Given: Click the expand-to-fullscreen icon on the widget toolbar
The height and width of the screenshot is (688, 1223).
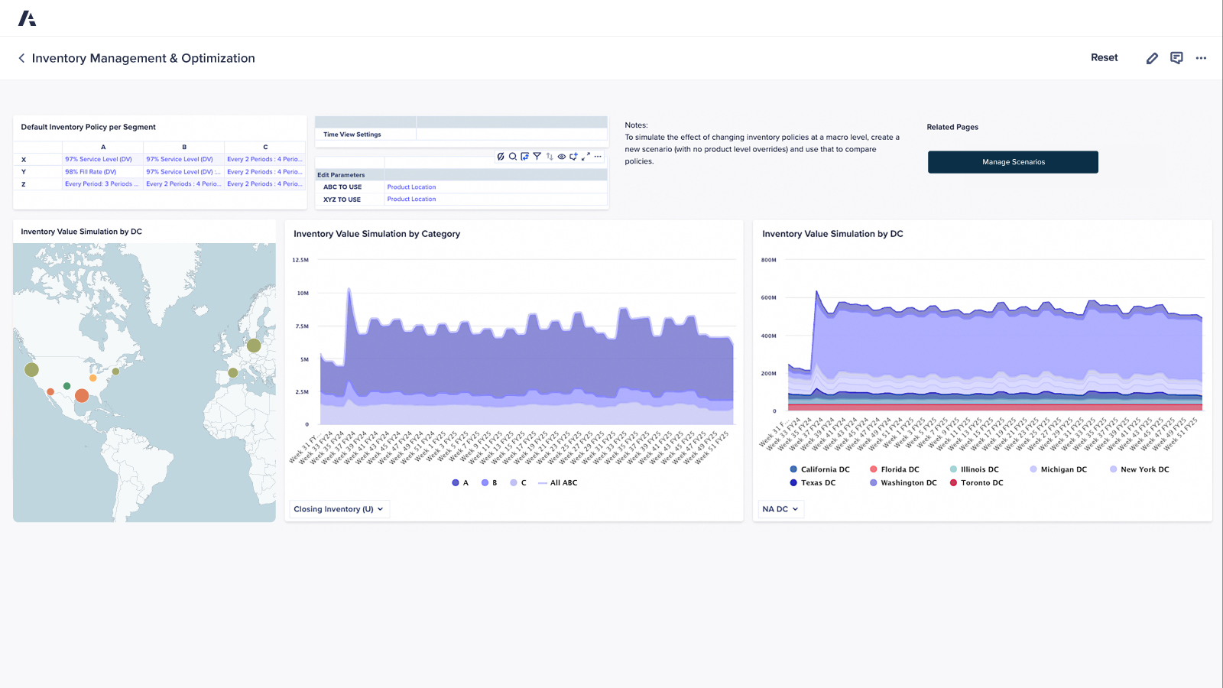Looking at the screenshot, I should pyautogui.click(x=586, y=157).
